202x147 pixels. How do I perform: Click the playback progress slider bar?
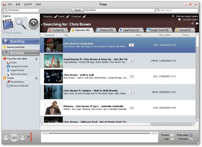point(100,133)
